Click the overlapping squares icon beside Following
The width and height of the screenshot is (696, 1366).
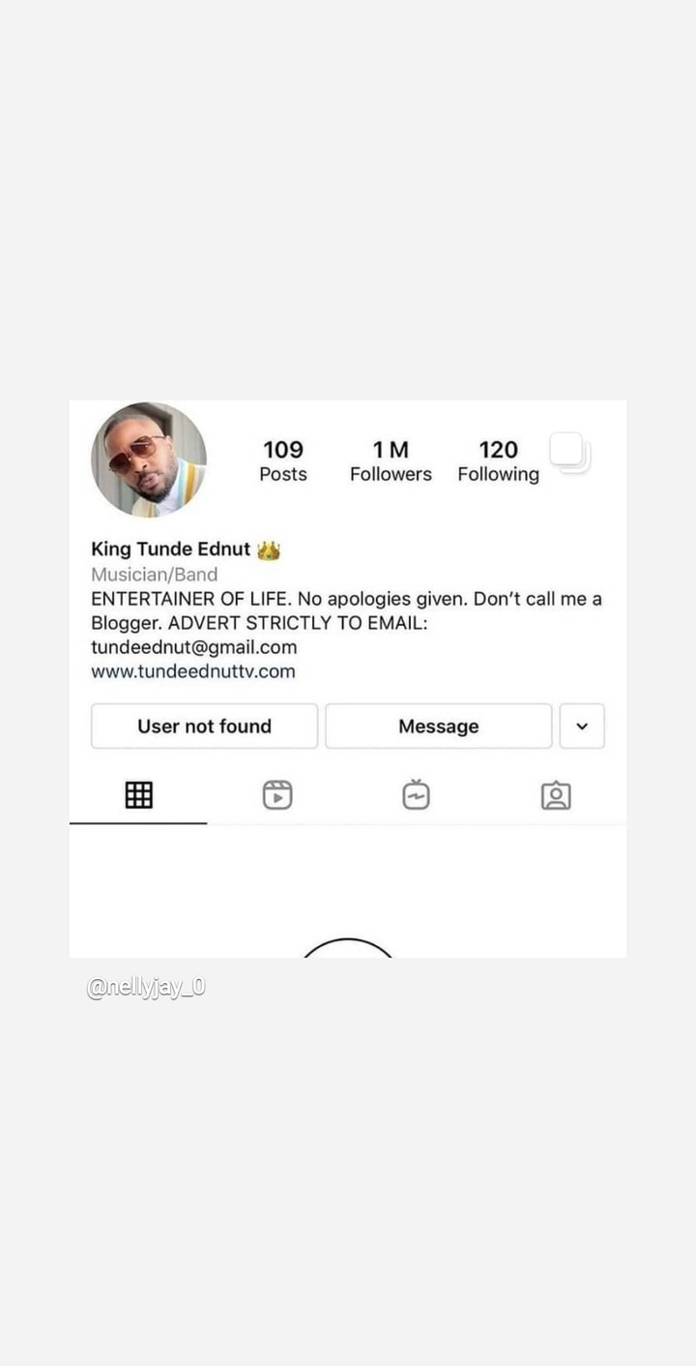[x=570, y=453]
